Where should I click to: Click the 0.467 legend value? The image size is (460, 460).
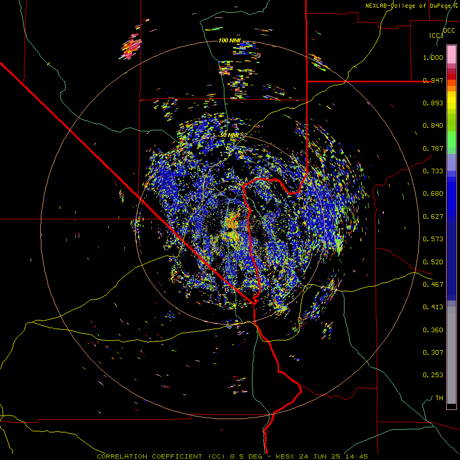click(x=433, y=284)
